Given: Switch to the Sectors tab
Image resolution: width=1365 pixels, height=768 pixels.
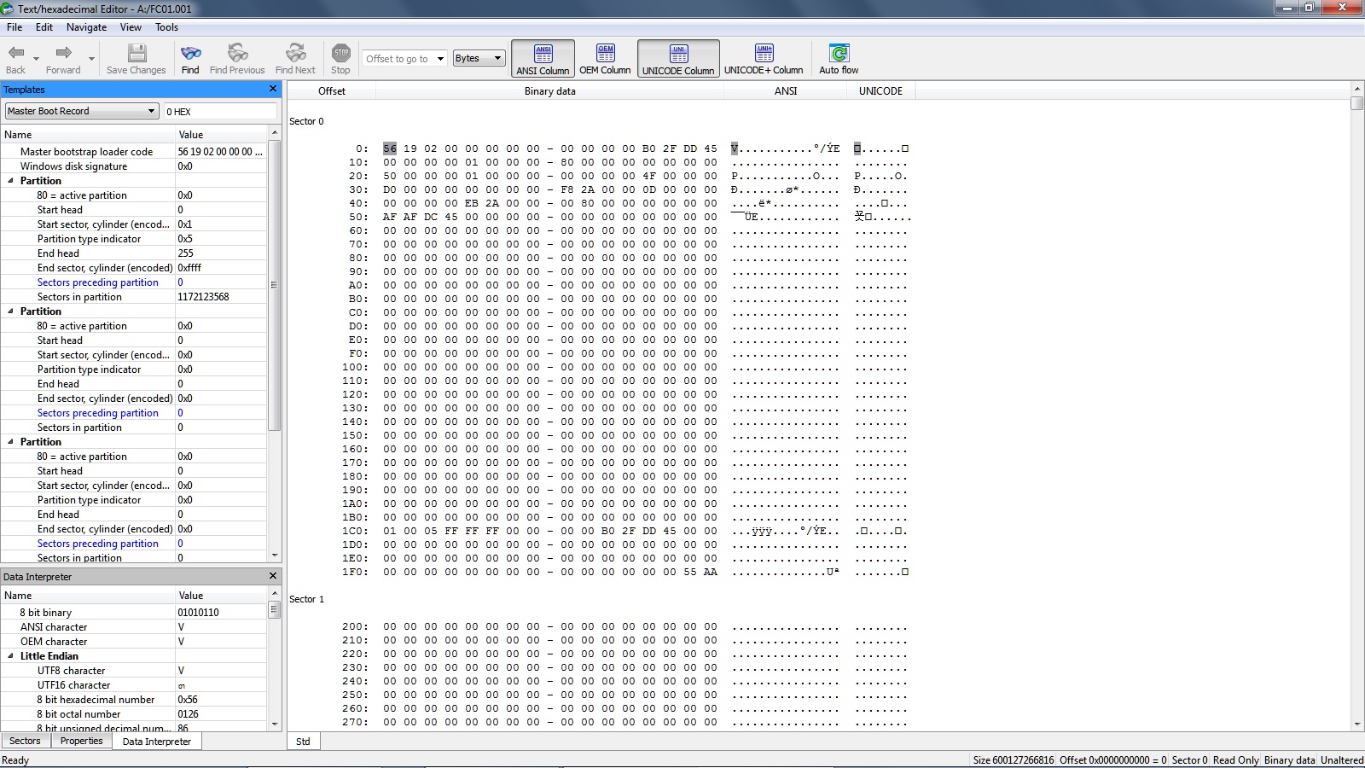Looking at the screenshot, I should [25, 741].
